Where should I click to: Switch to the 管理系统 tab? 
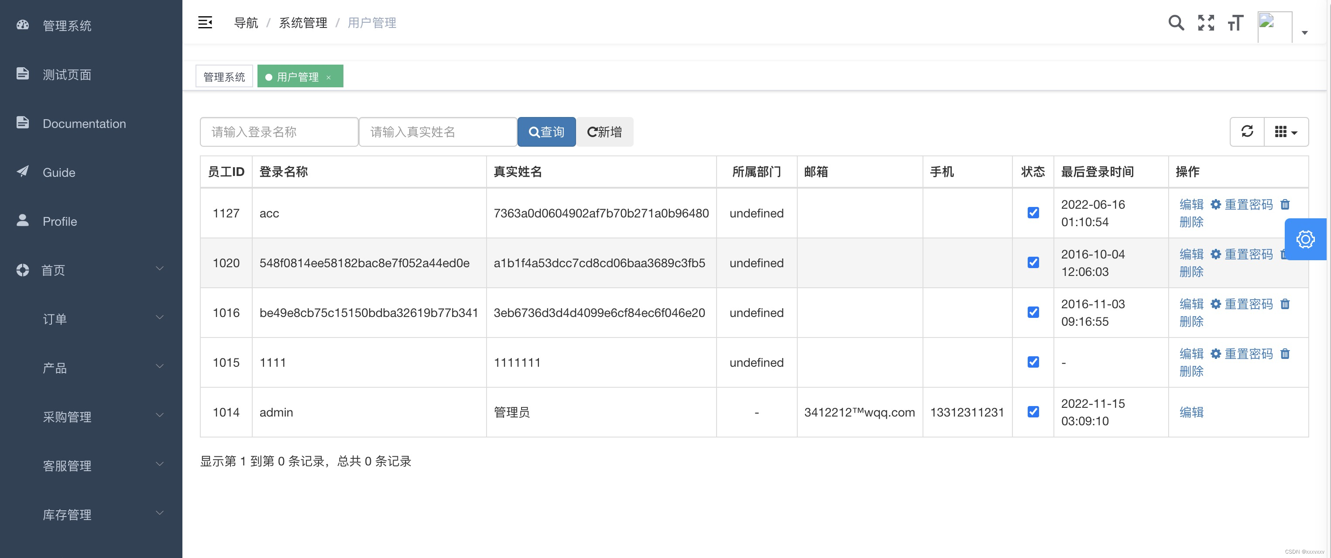pos(224,76)
